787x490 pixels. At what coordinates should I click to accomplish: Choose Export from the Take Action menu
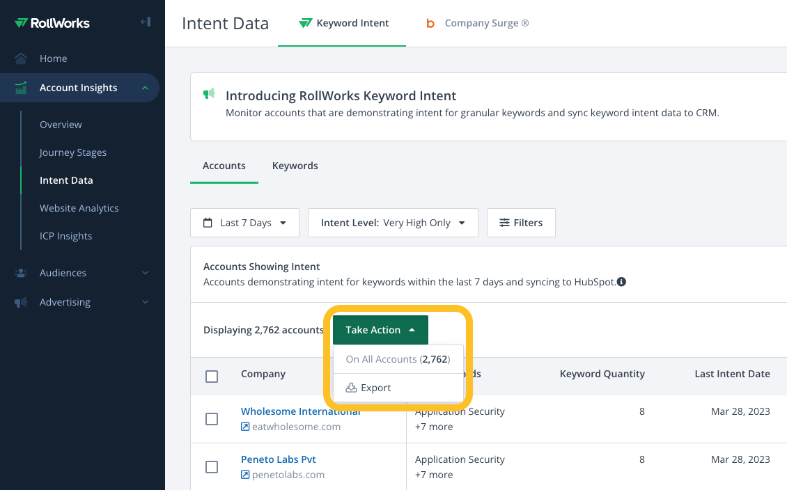click(x=398, y=388)
